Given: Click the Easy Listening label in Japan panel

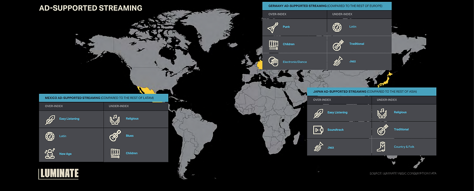Looking at the screenshot, I should click(337, 113).
